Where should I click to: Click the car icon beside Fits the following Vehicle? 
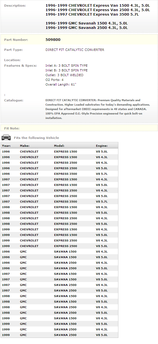pyautogui.click(x=6, y=138)
